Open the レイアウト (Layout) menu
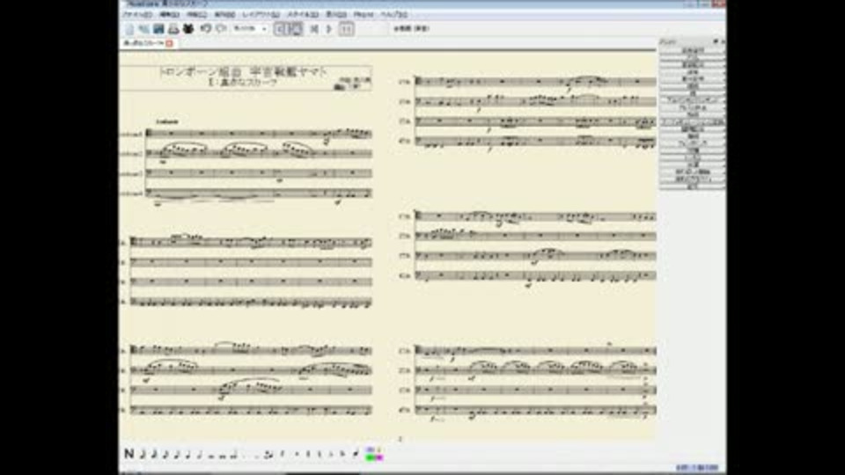This screenshot has width=845, height=475. pyautogui.click(x=261, y=15)
